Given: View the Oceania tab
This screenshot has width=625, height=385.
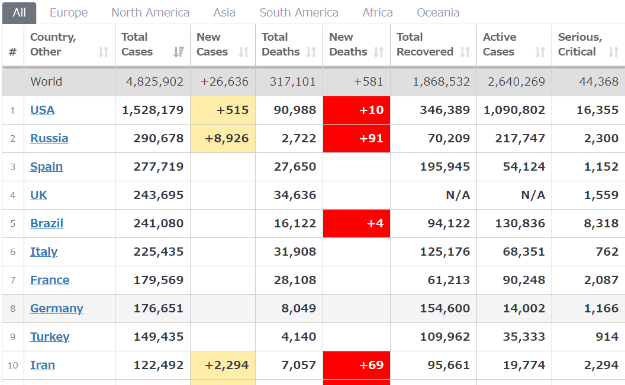Looking at the screenshot, I should pyautogui.click(x=438, y=13).
